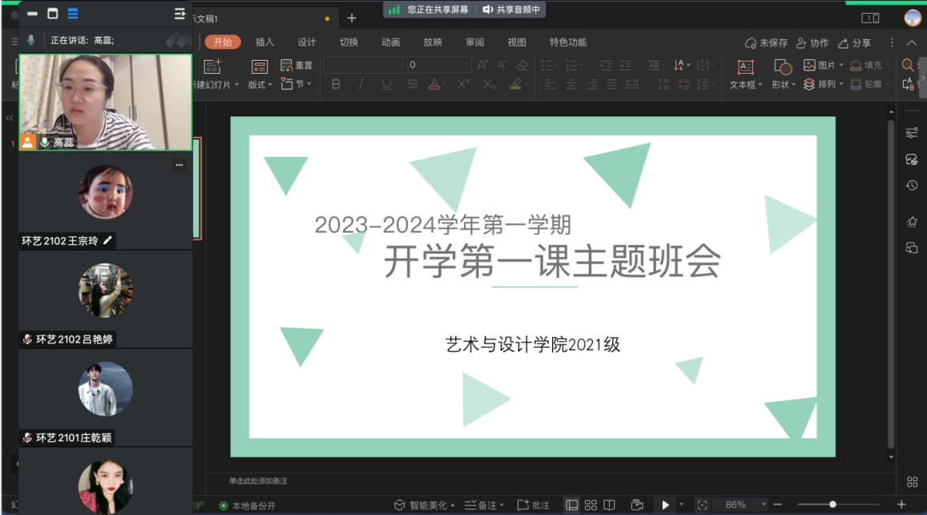The image size is (927, 515).
Task: Insert a text box (文本框)
Action: tap(745, 74)
